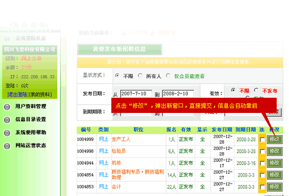This screenshot has height=196, width=289.
Task: Tick the checkbox in the 机修 row
Action: click(262, 163)
